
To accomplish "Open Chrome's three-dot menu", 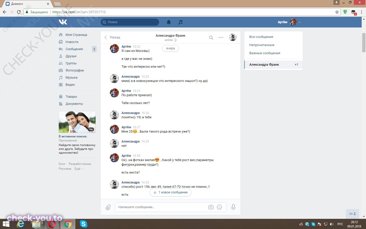I will [x=361, y=12].
